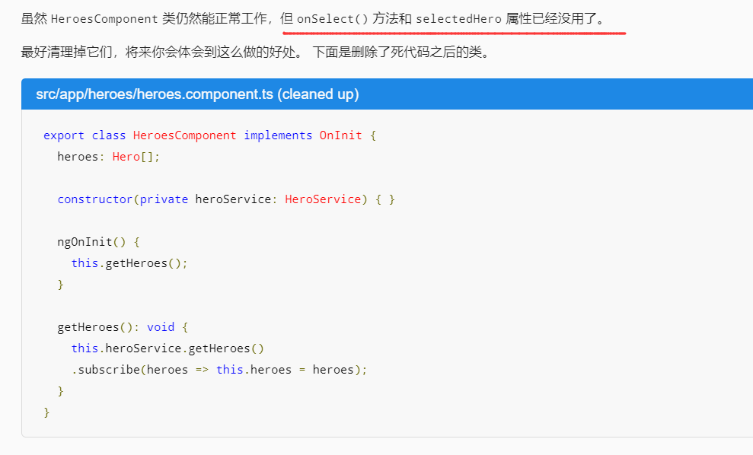Click the export keyword in code
Viewport: 753px width, 455px height.
point(64,135)
